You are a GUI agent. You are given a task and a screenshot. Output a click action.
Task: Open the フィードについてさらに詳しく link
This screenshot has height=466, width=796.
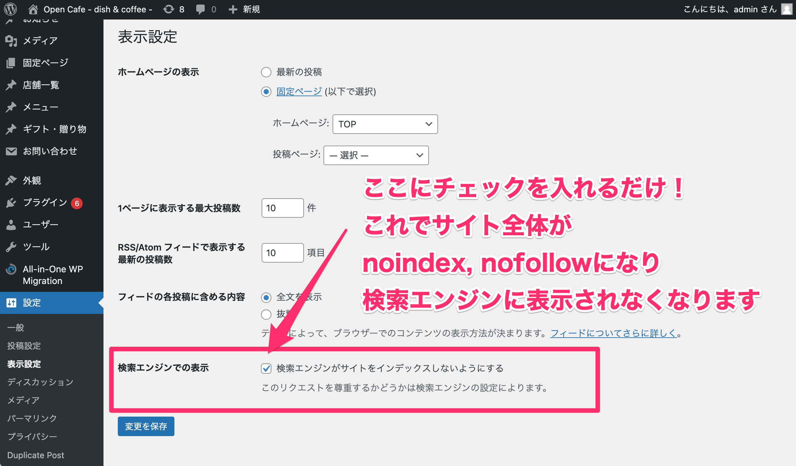(x=613, y=333)
